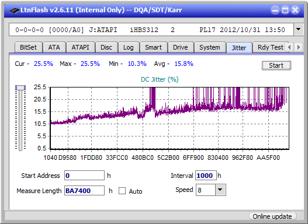
Task: Switch to the ATA tab
Action: (x=54, y=47)
